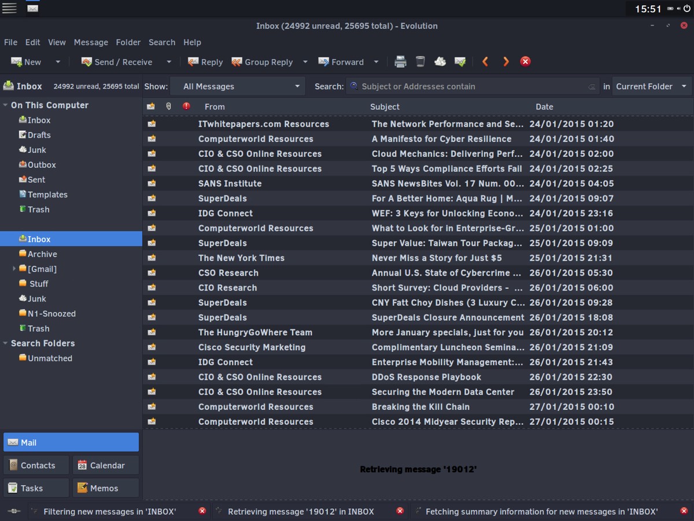Sort by importance flag column header
This screenshot has width=694, height=521.
(x=186, y=107)
